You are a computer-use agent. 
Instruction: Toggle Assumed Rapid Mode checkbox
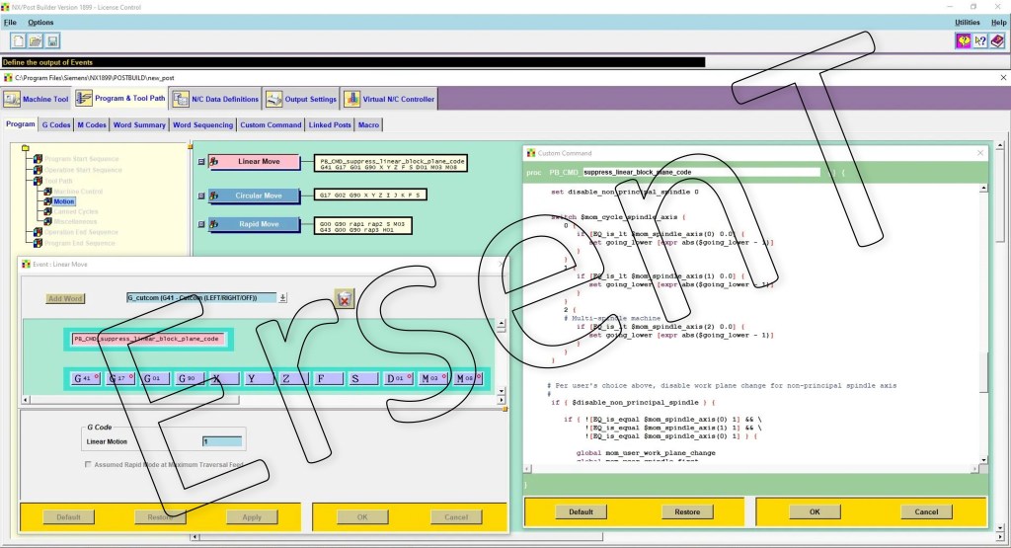[x=89, y=464]
